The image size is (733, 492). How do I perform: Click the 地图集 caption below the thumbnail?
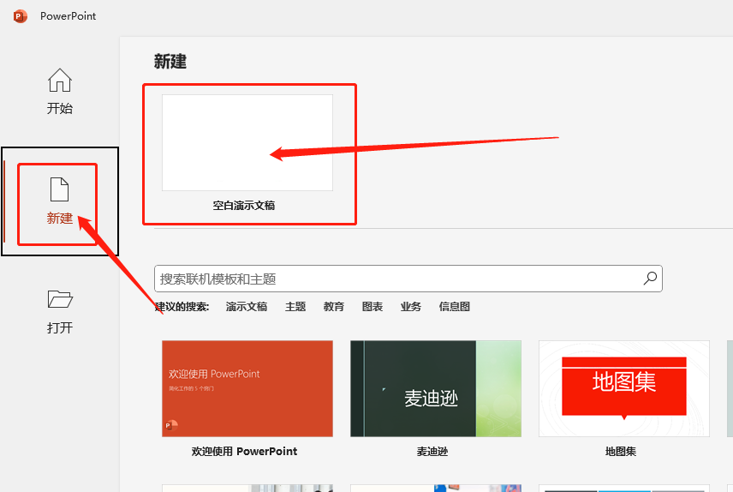click(621, 452)
